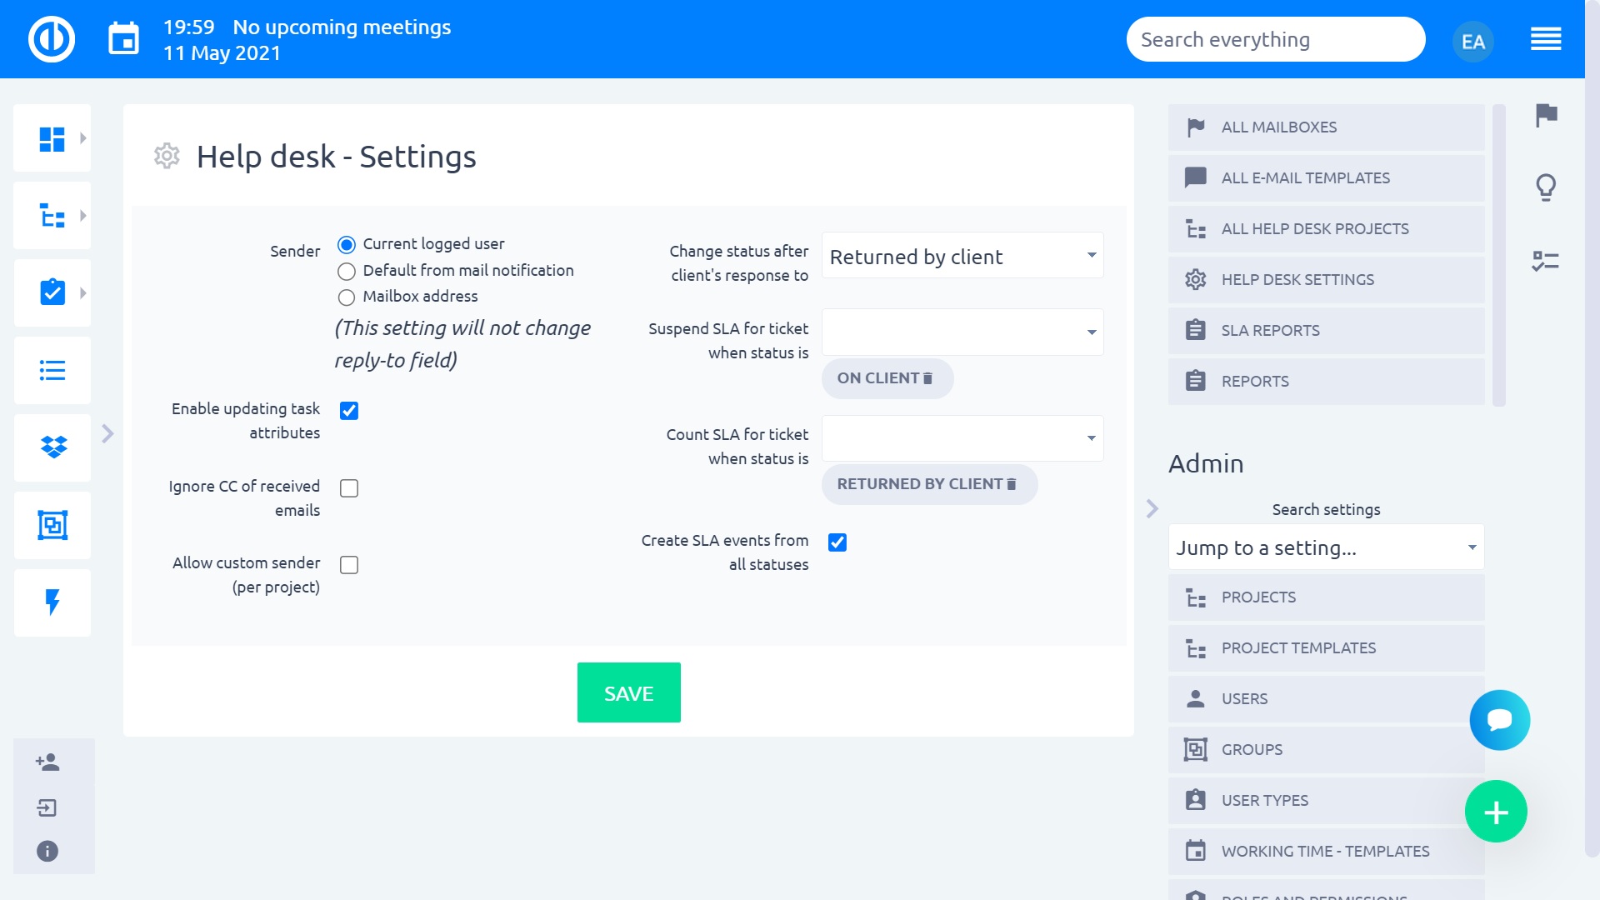Go to USER TYPES link
1600x900 pixels.
[x=1326, y=801]
